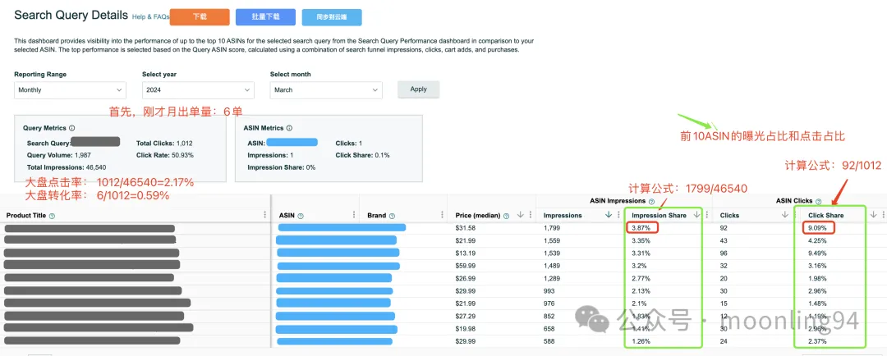Open the Price (median) column options menu
The image size is (887, 356).
point(531,215)
